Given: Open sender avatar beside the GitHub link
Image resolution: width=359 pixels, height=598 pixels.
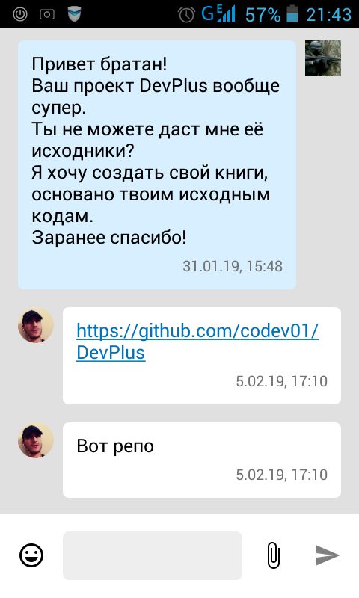Looking at the screenshot, I should pos(36,325).
